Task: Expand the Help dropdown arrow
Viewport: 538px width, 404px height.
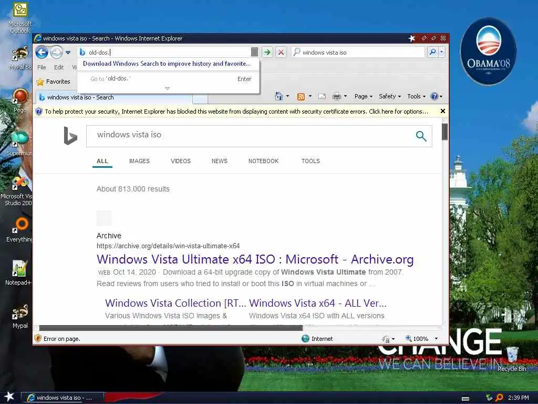Action: (441, 96)
